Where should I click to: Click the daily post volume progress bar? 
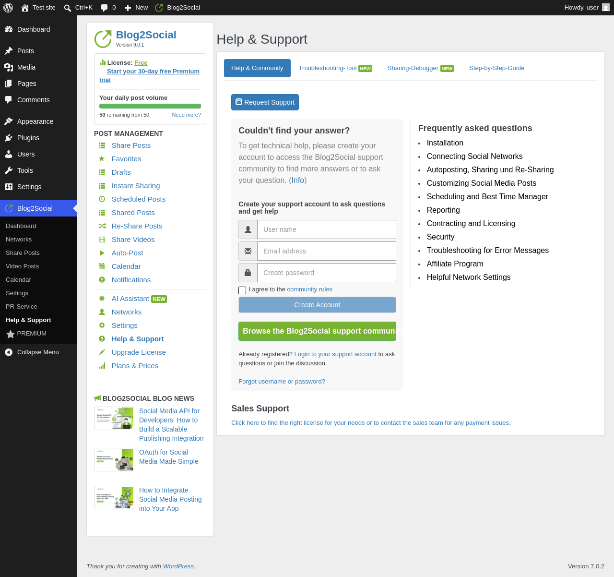coord(150,106)
